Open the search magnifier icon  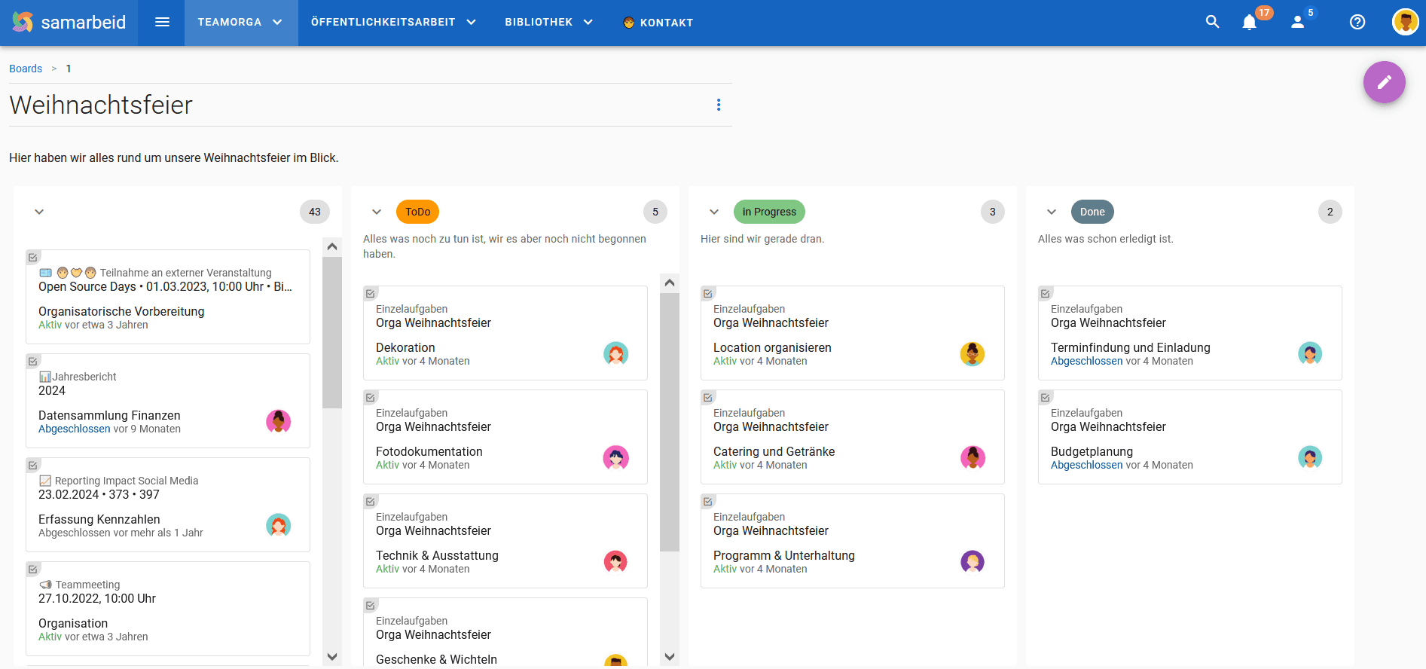pyautogui.click(x=1212, y=22)
